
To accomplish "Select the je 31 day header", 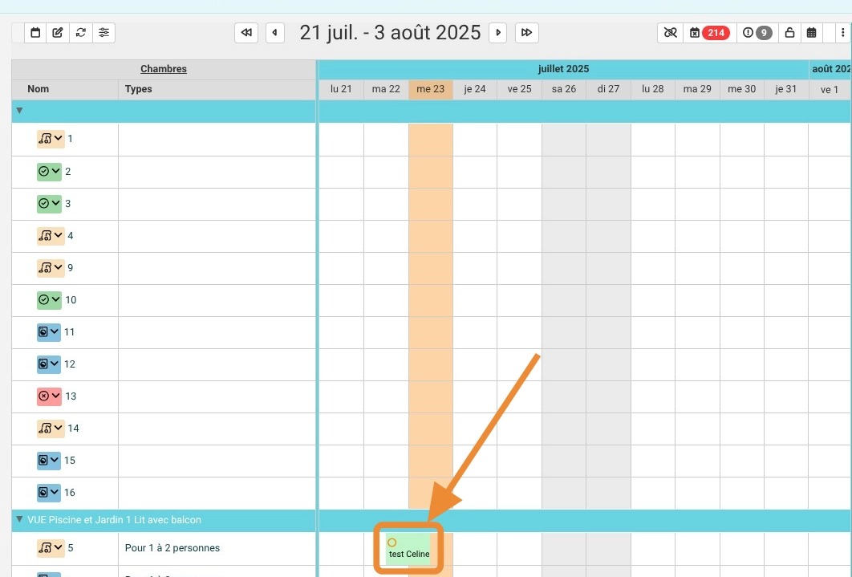I will click(785, 89).
